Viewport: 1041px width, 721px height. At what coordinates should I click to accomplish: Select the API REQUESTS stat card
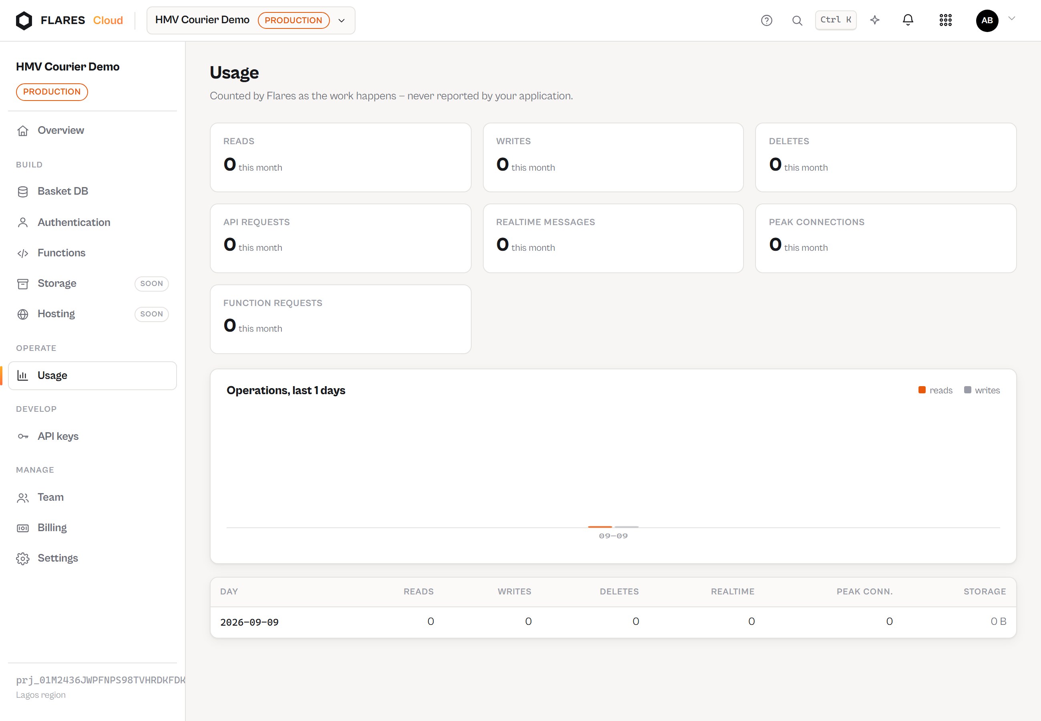tap(340, 238)
